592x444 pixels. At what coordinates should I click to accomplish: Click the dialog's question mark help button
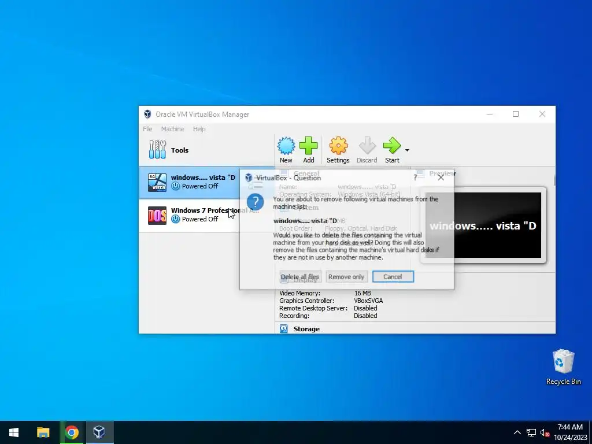[x=415, y=178]
